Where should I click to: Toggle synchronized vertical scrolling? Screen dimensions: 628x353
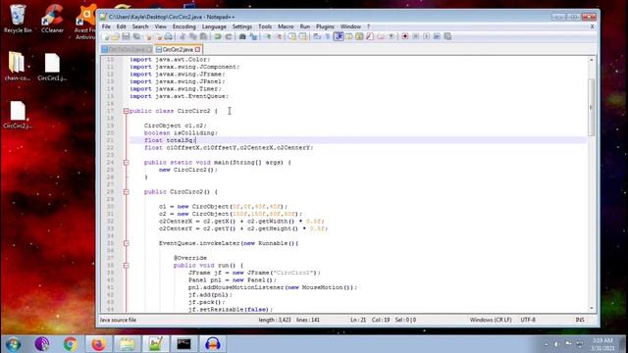[293, 37]
